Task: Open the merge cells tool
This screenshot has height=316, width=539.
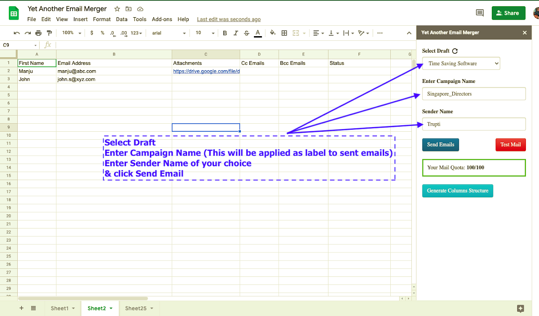Action: 296,33
